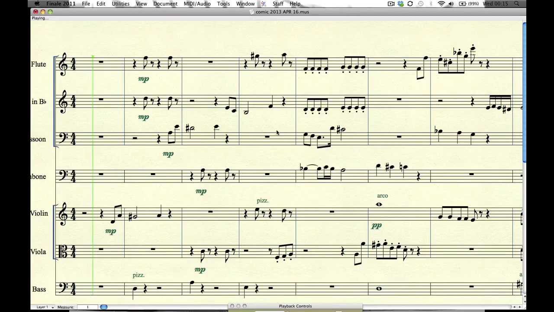Image resolution: width=554 pixels, height=312 pixels.
Task: Select the pizz. marking above the Bass staff
Action: pyautogui.click(x=138, y=275)
